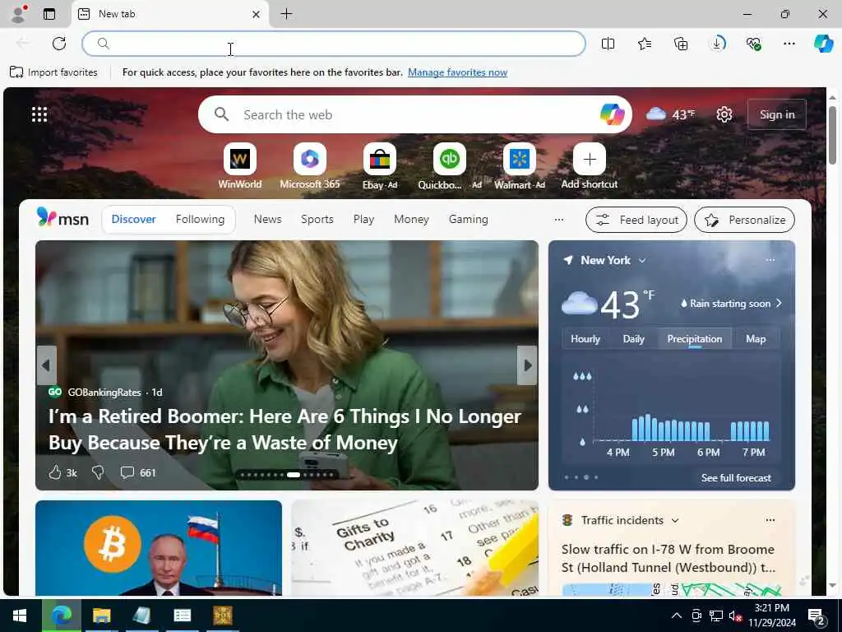Open Walmart shortcut
842x632 pixels.
coord(520,166)
